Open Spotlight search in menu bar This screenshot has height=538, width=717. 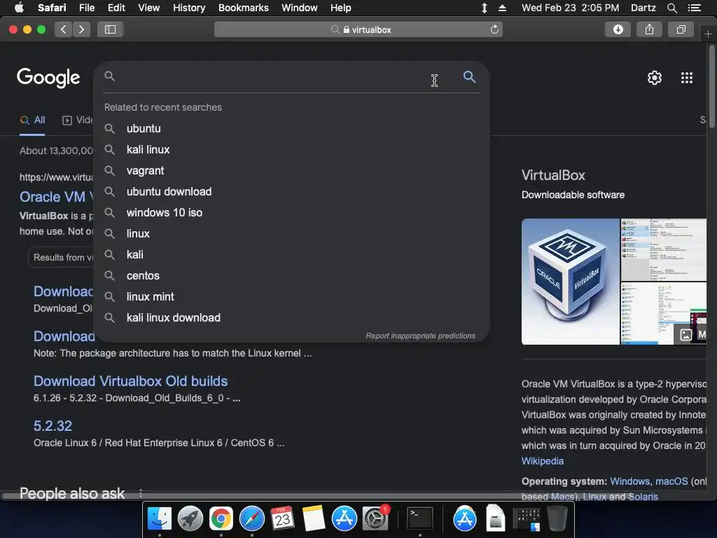[x=671, y=8]
